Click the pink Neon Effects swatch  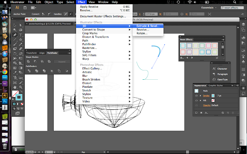tap(208, 45)
